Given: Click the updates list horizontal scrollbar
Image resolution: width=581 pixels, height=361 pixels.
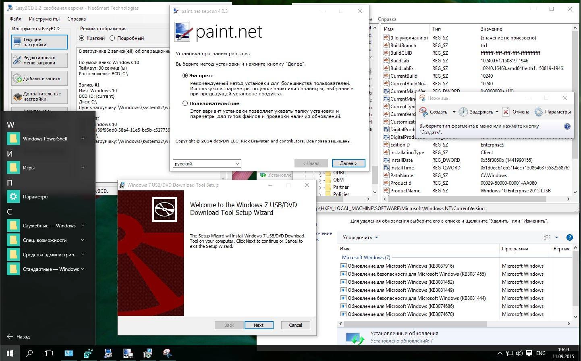Looking at the screenshot, I should coord(415,324).
